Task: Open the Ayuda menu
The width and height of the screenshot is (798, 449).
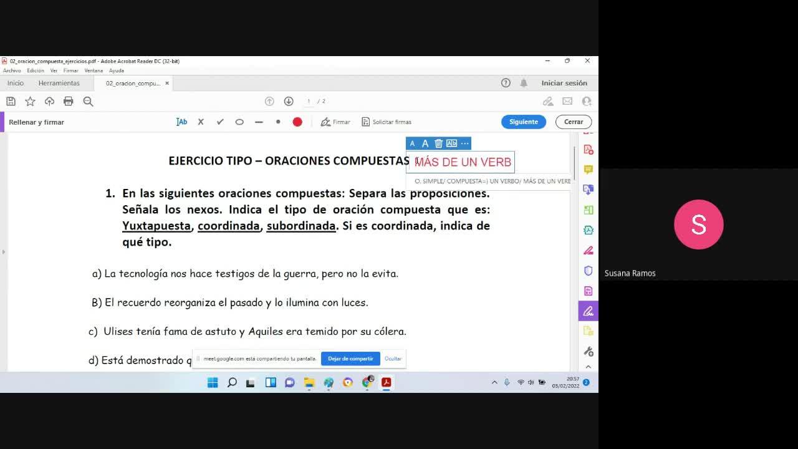Action: click(117, 70)
